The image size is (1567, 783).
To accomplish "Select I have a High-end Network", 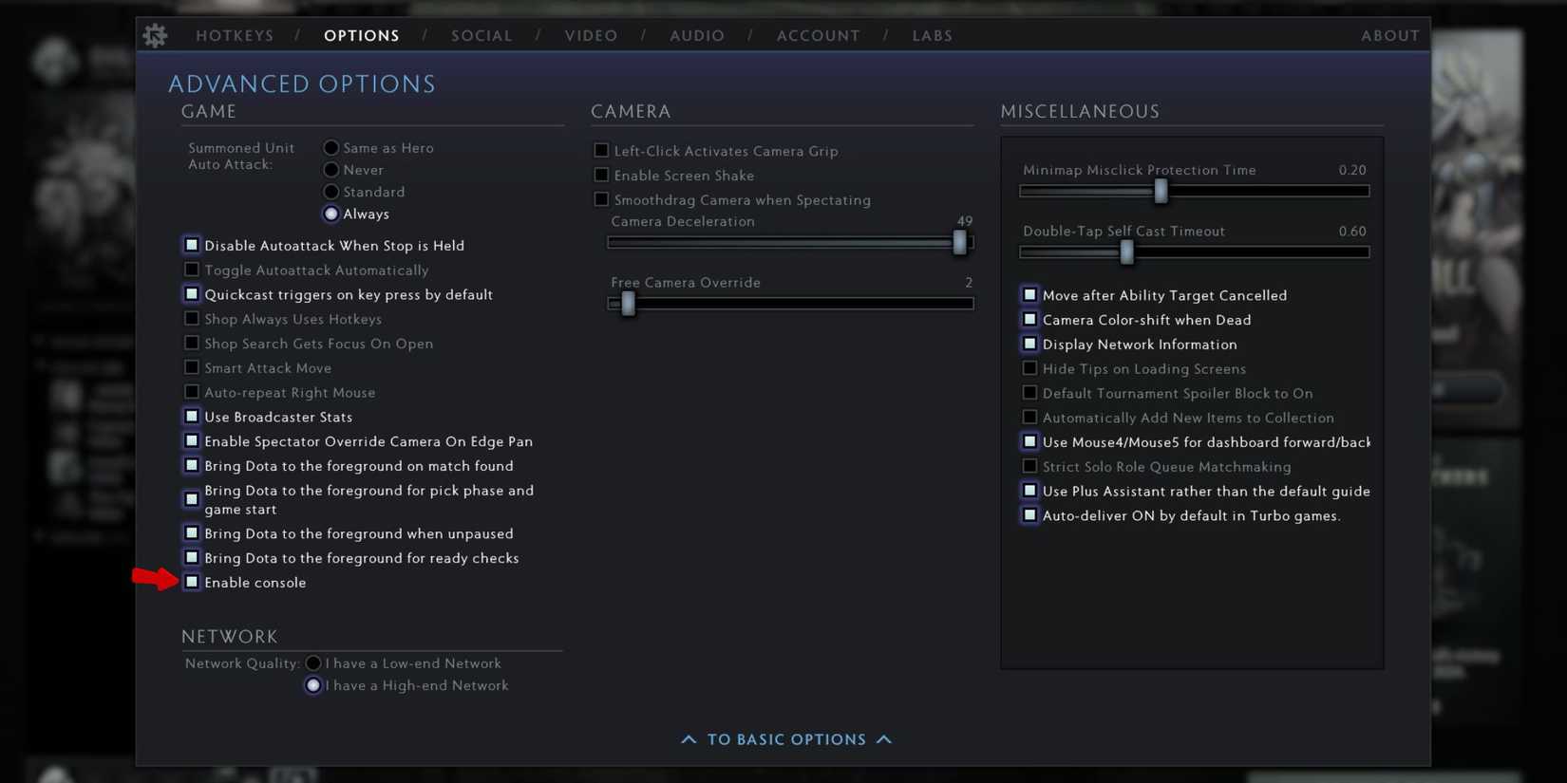I will pos(313,685).
